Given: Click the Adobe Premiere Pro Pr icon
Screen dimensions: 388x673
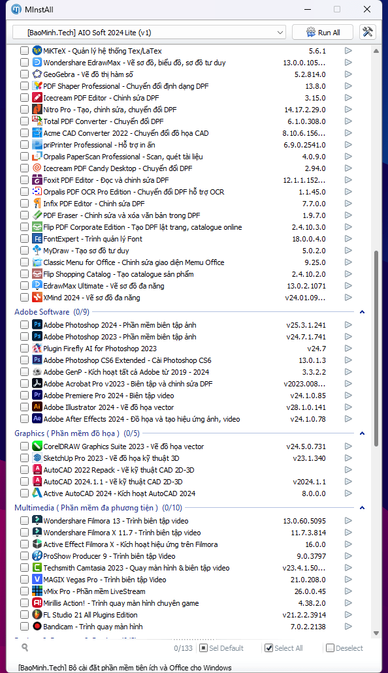Looking at the screenshot, I should pos(37,396).
